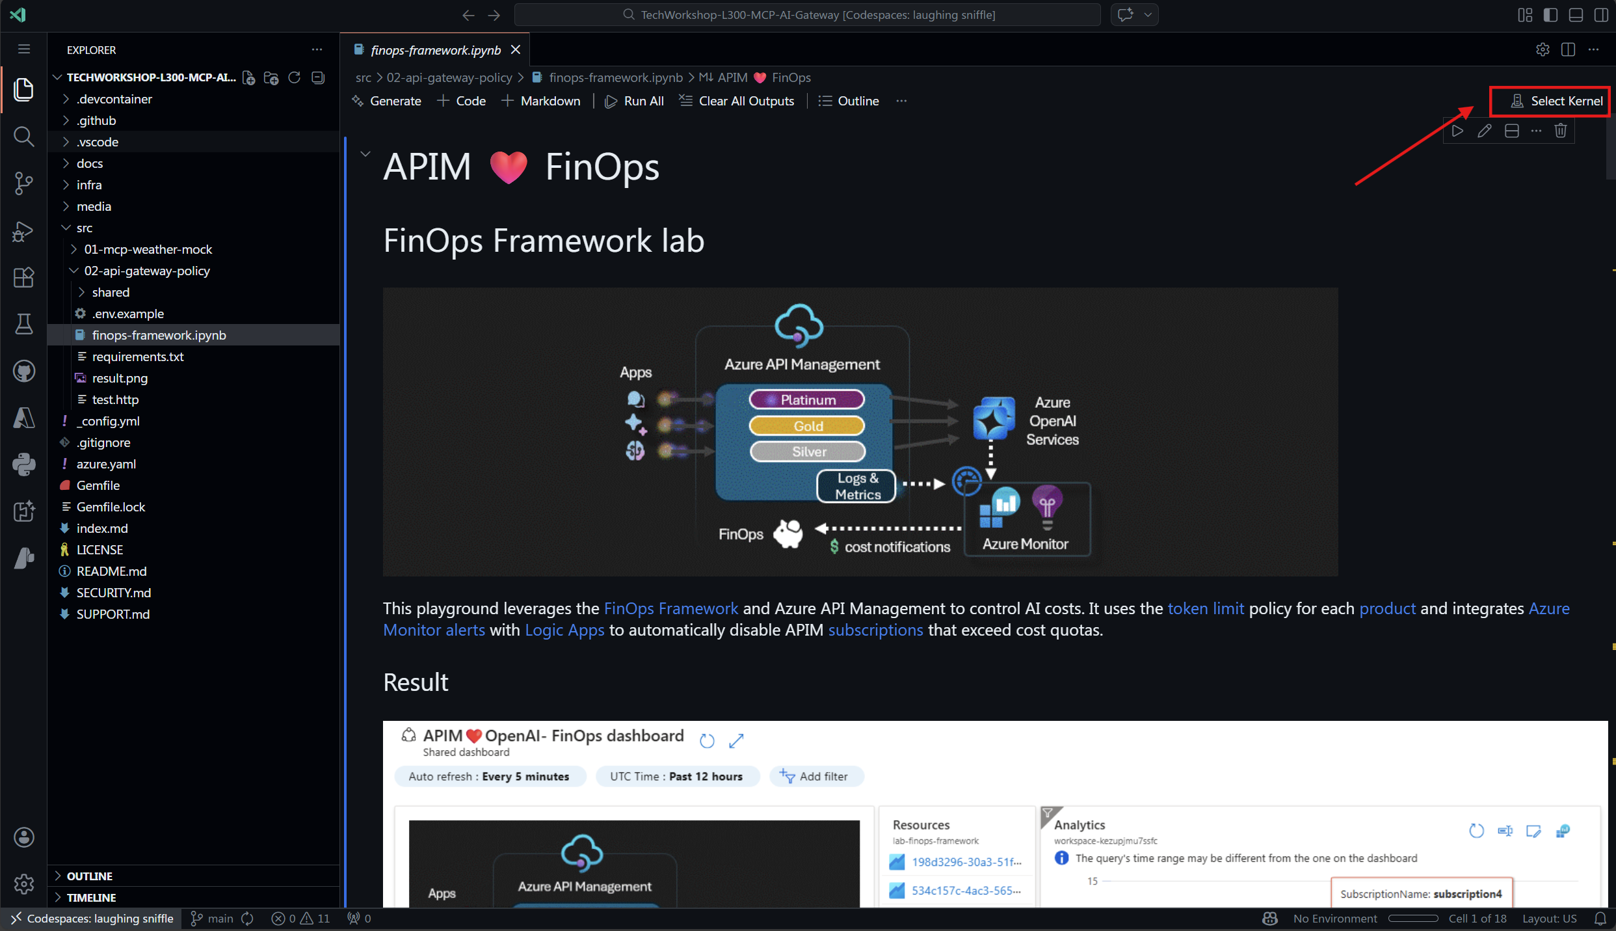The width and height of the screenshot is (1616, 931).
Task: Open the Manage gear in activity bar
Action: click(x=24, y=884)
